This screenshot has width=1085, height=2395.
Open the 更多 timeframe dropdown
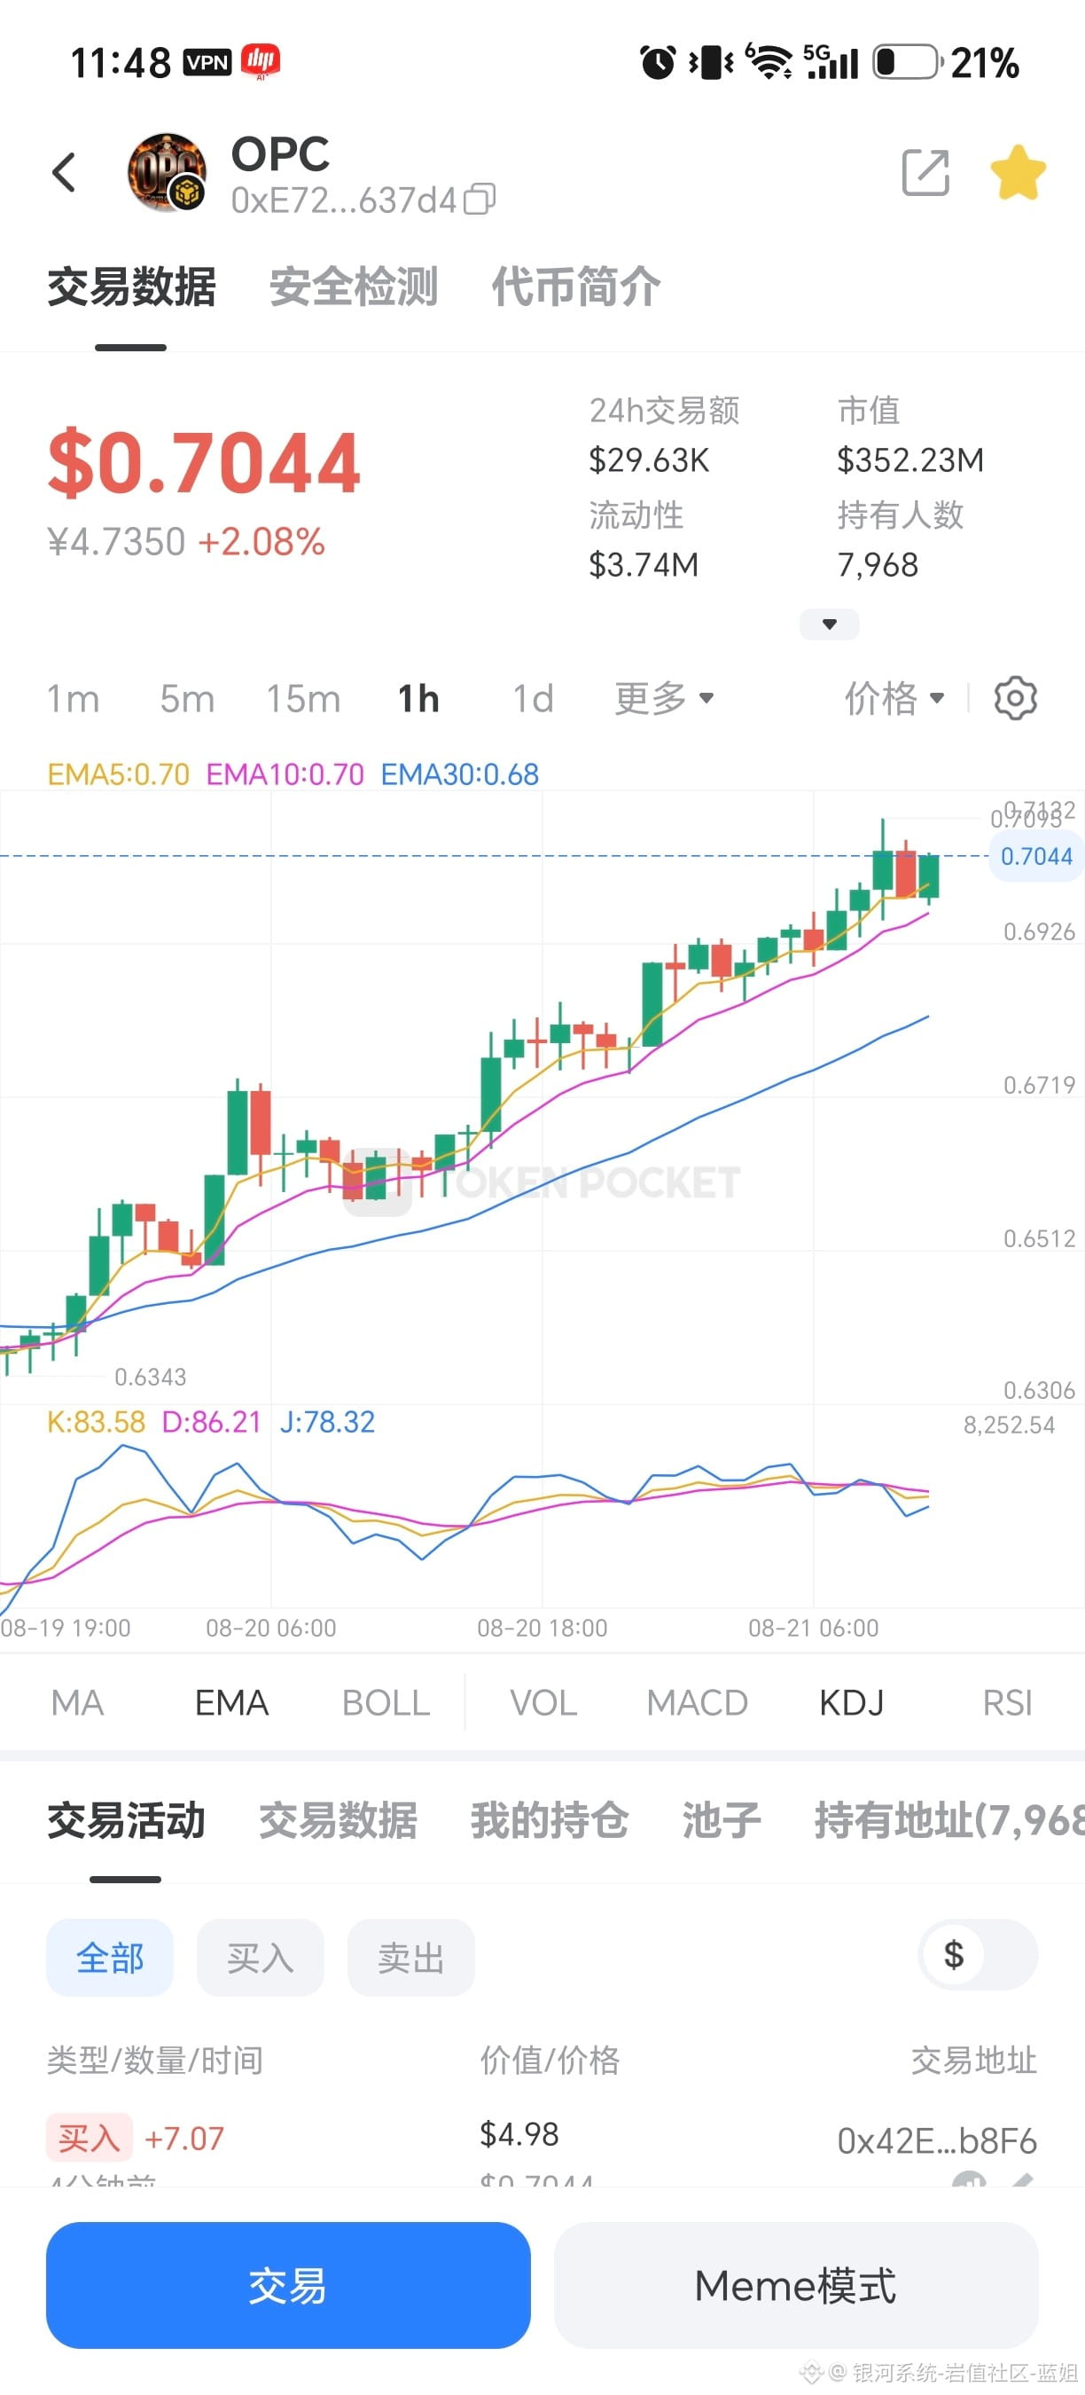click(x=664, y=698)
